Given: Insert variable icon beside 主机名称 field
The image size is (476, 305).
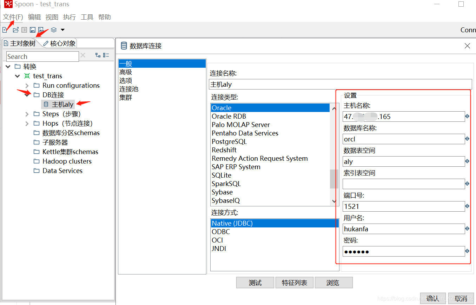Looking at the screenshot, I should 467,116.
